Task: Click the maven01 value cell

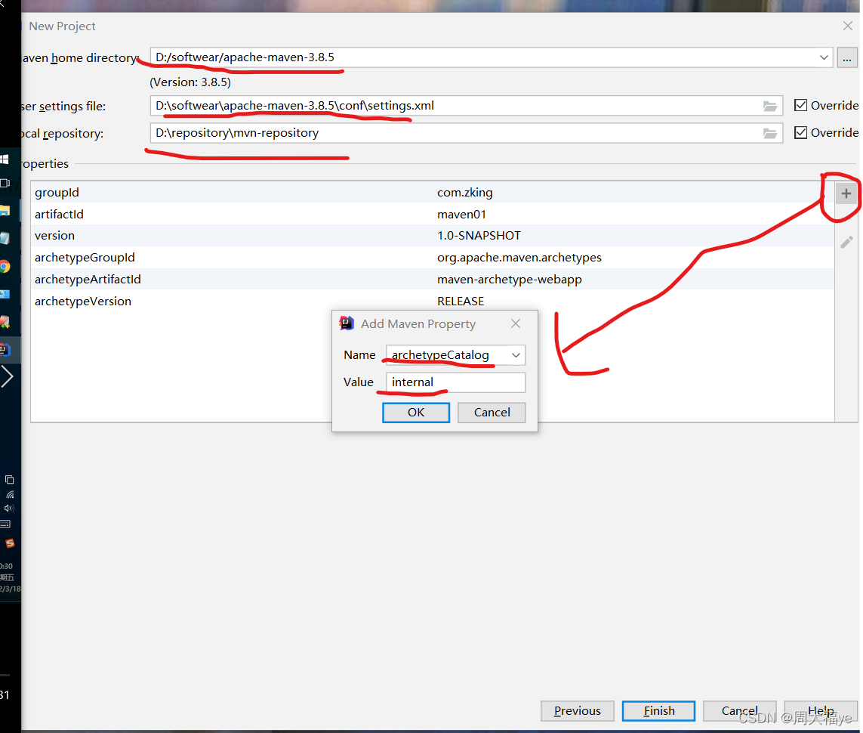Action: click(462, 214)
